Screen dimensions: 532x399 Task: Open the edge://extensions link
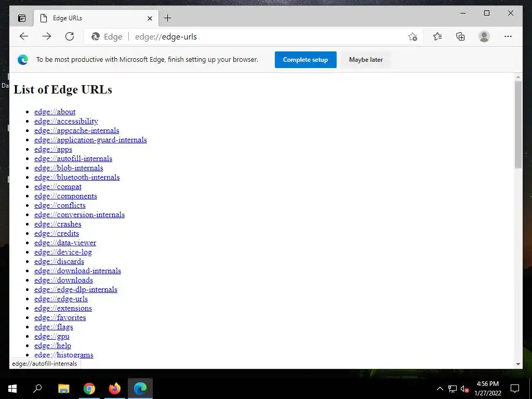pyautogui.click(x=63, y=308)
